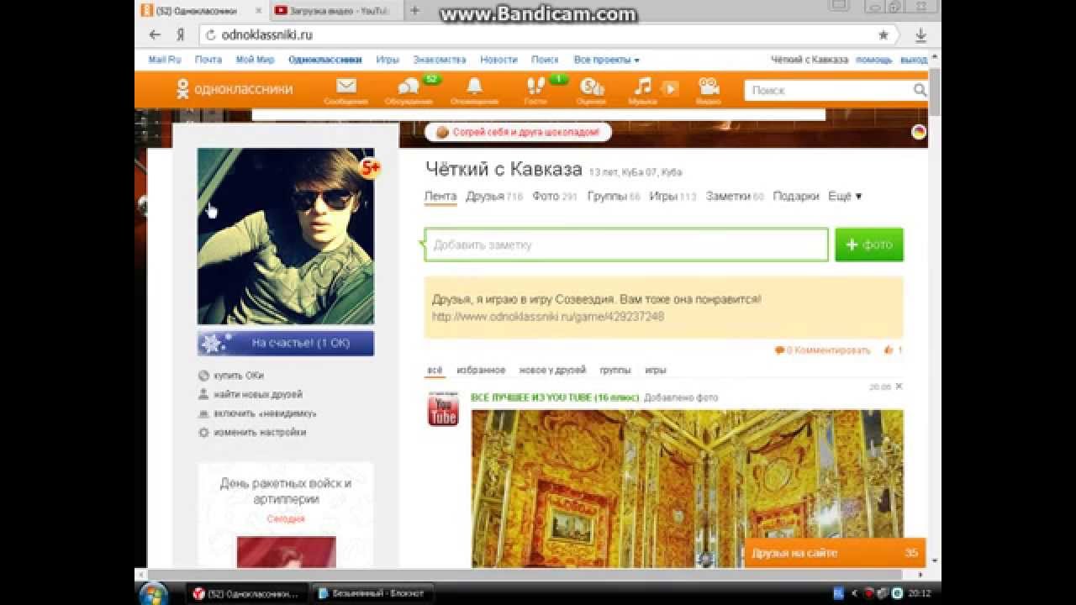Expand the Друзья на сайте panel
1076x605 pixels.
(x=835, y=553)
